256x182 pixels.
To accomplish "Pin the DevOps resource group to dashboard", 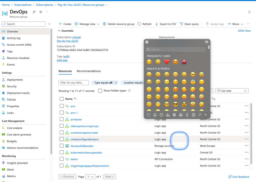I will (34, 12).
